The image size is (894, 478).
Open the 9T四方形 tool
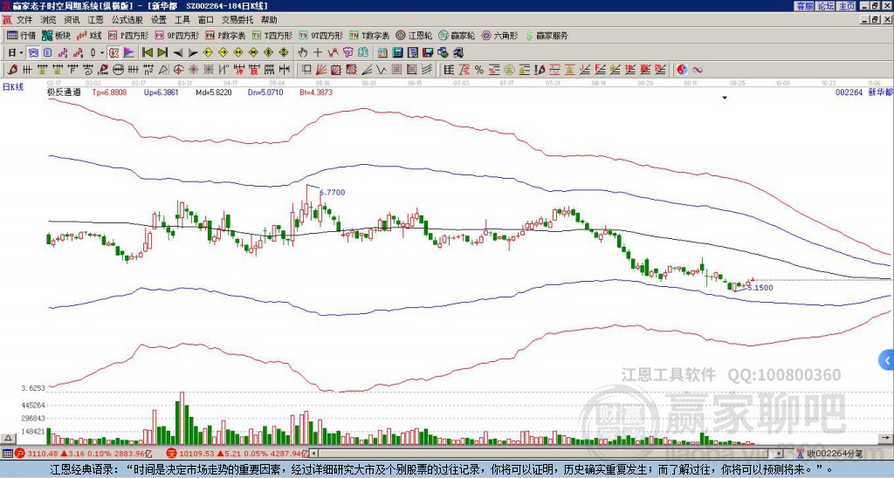click(x=320, y=35)
